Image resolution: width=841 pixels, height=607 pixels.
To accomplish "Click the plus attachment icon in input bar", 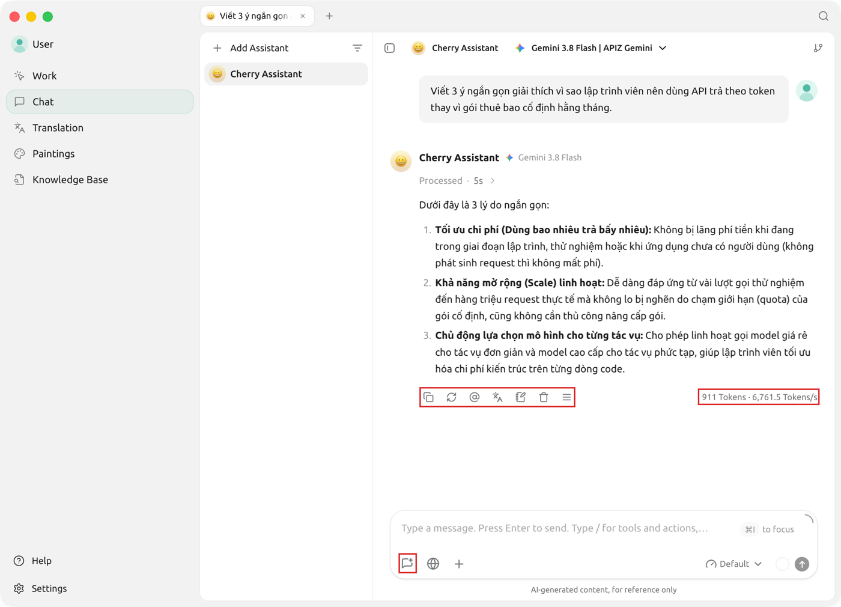I will (x=459, y=564).
